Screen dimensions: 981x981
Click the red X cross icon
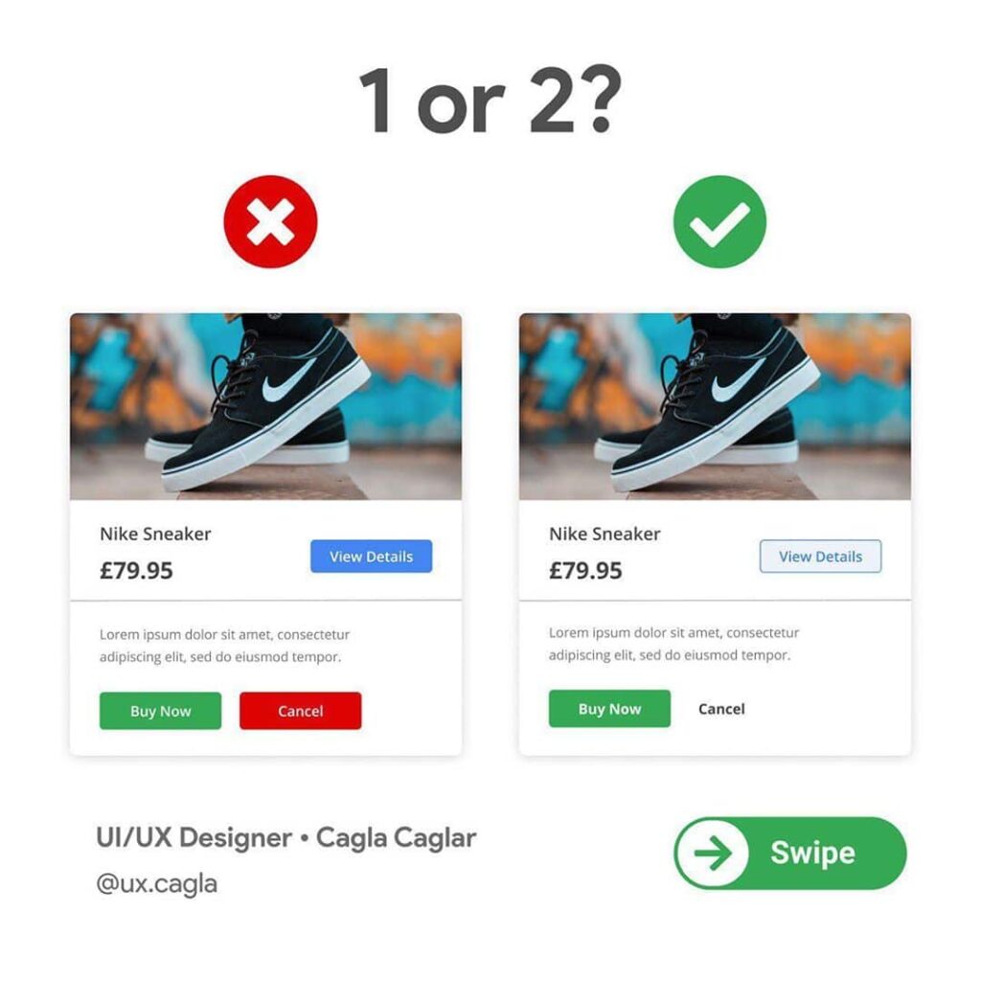click(270, 221)
